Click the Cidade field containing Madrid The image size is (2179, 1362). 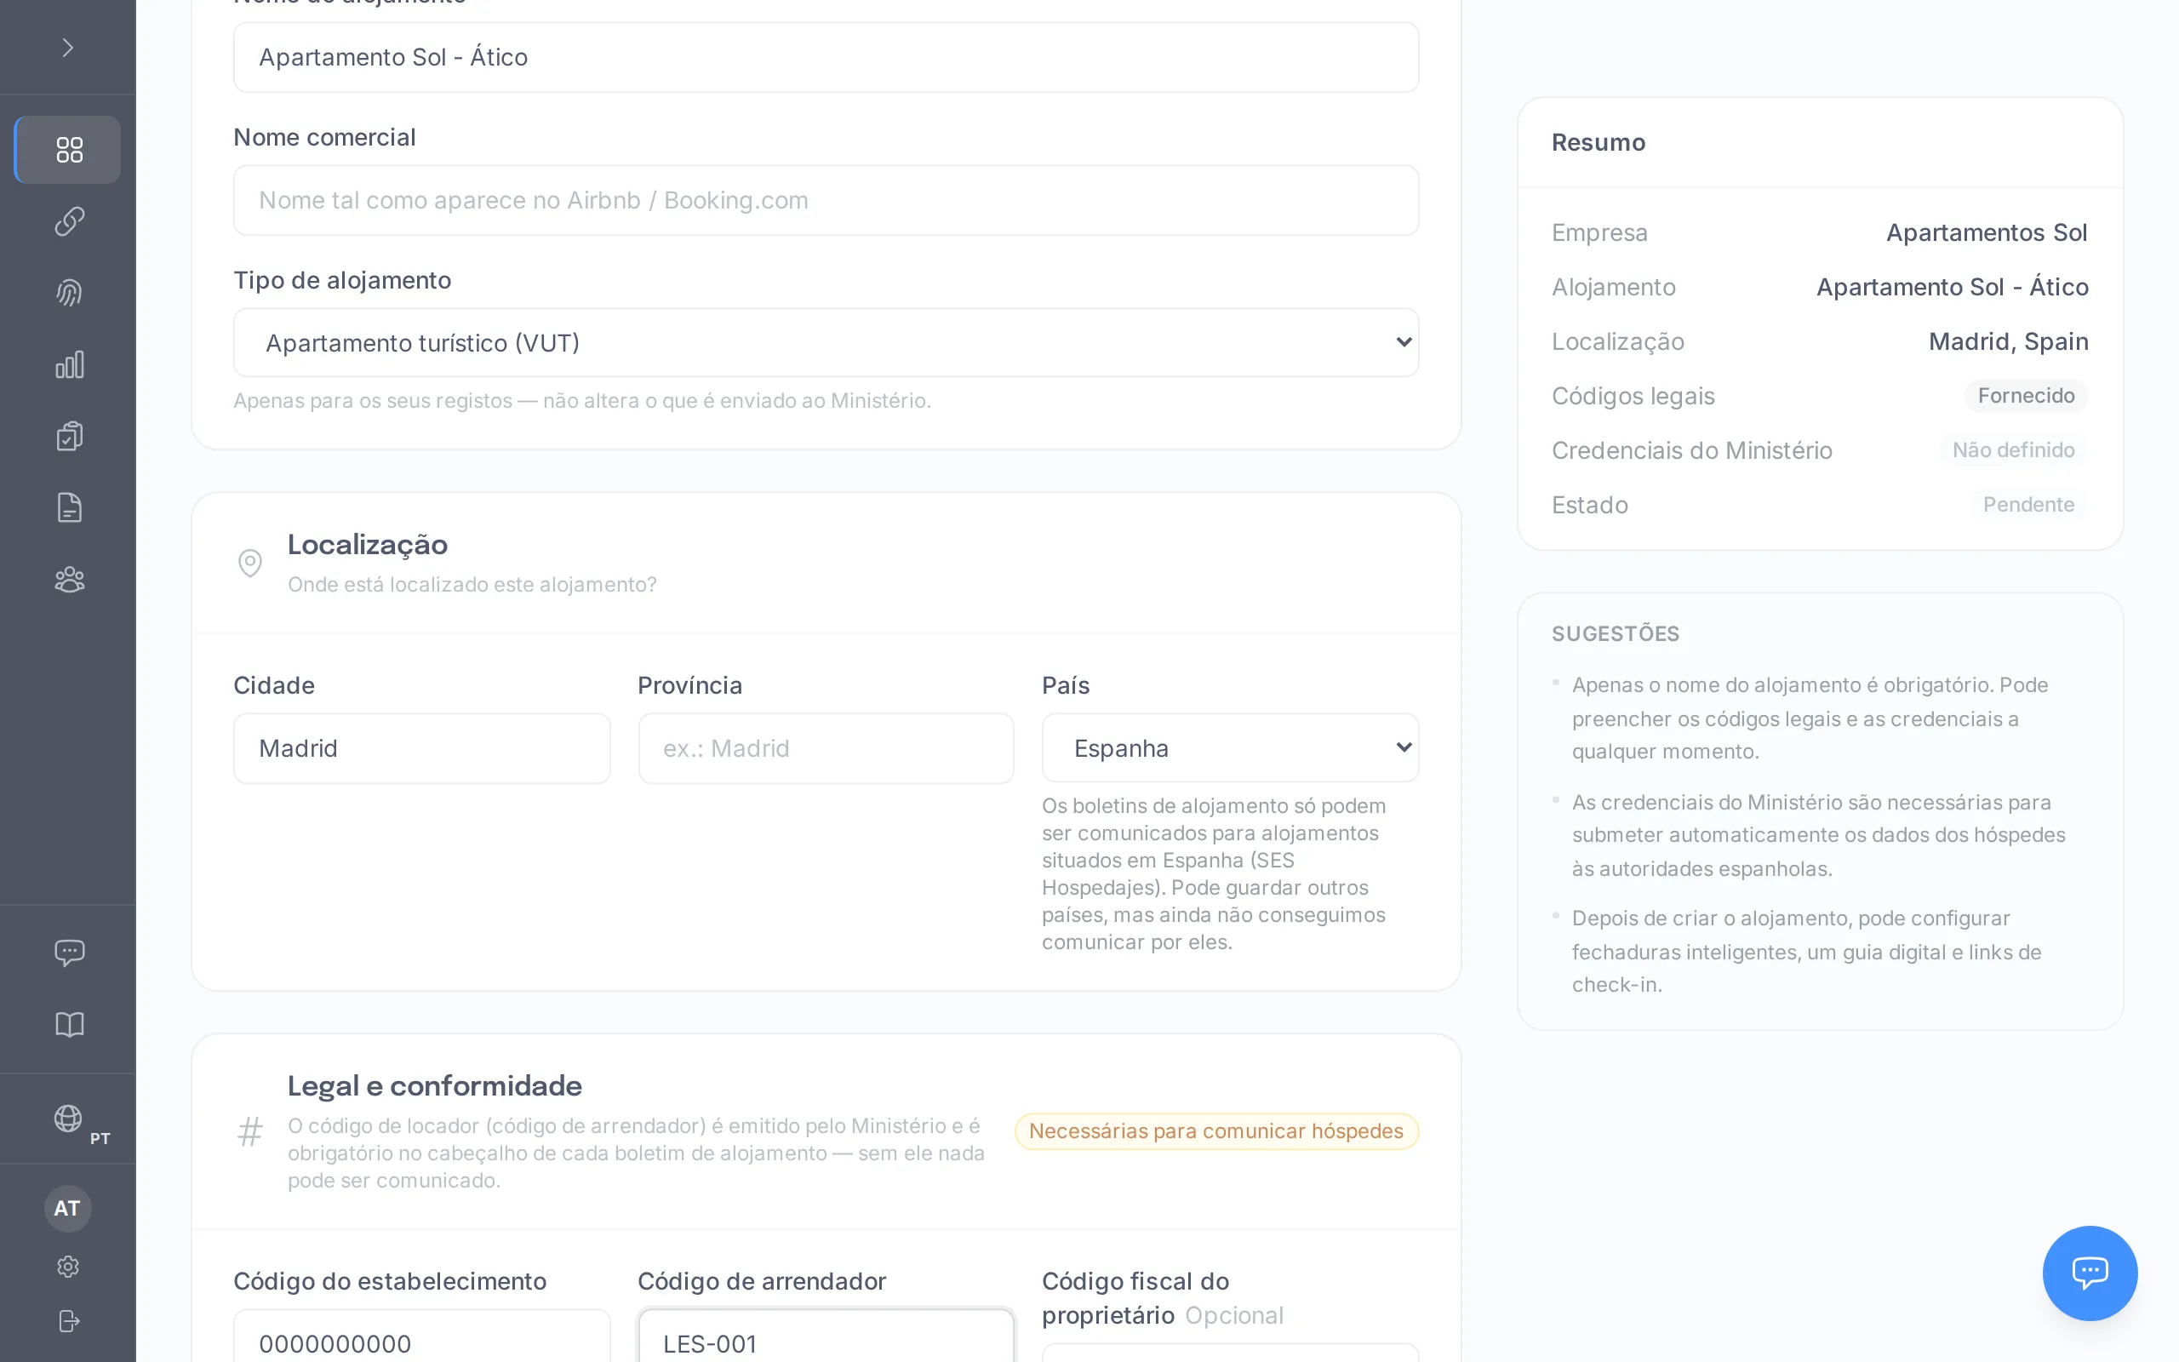point(421,748)
